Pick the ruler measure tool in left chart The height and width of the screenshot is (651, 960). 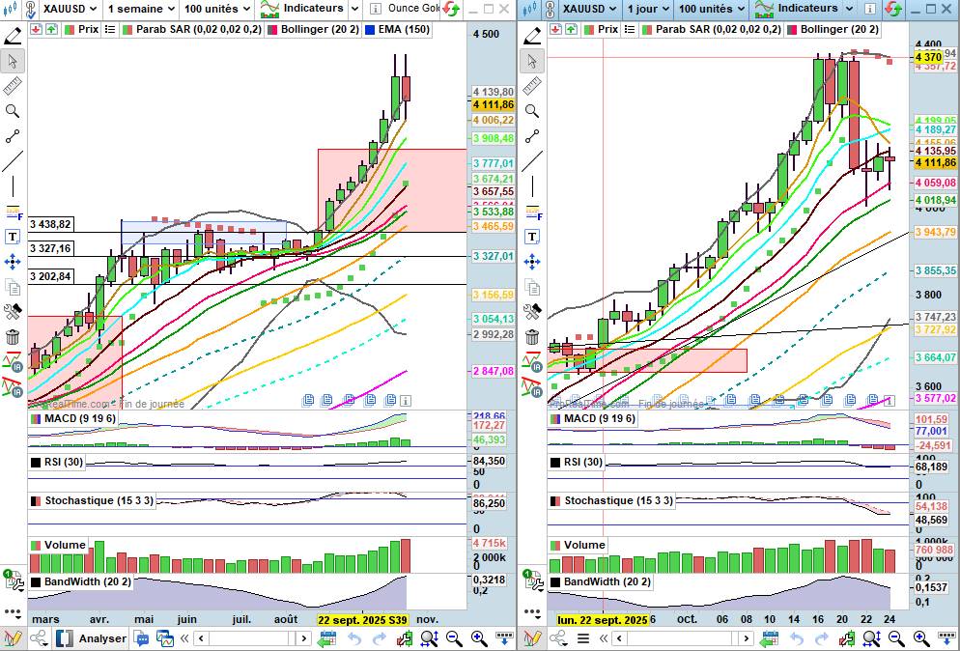click(x=13, y=87)
